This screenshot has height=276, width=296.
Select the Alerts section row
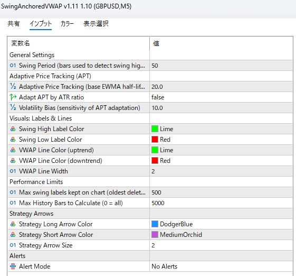tap(150, 256)
